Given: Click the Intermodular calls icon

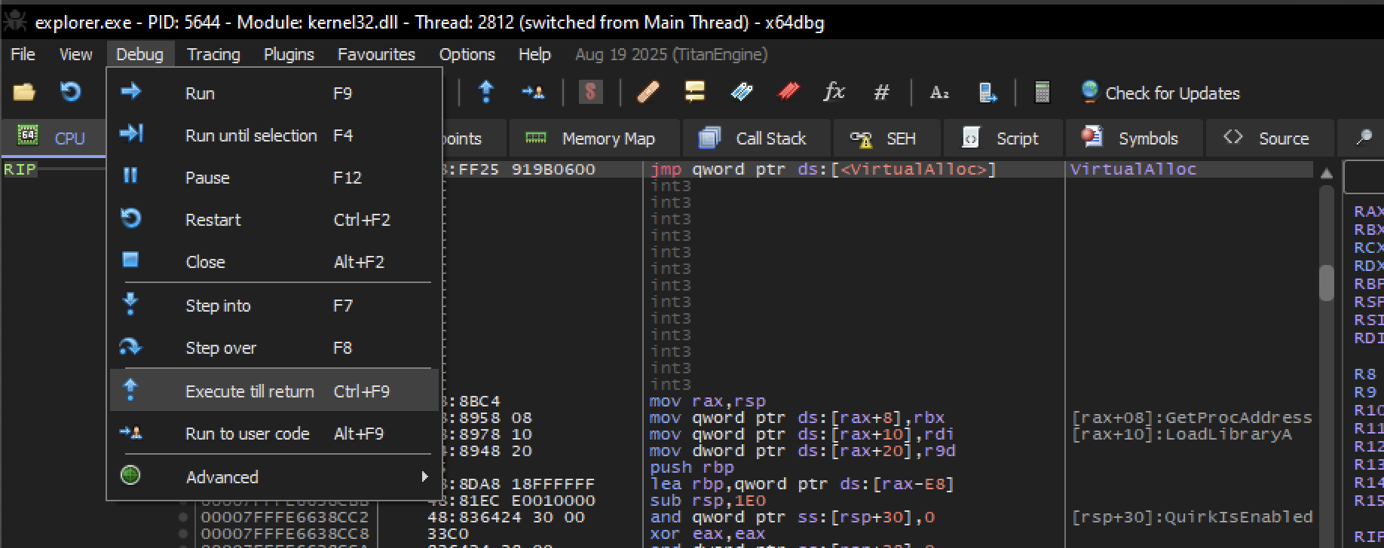Looking at the screenshot, I should 987,93.
